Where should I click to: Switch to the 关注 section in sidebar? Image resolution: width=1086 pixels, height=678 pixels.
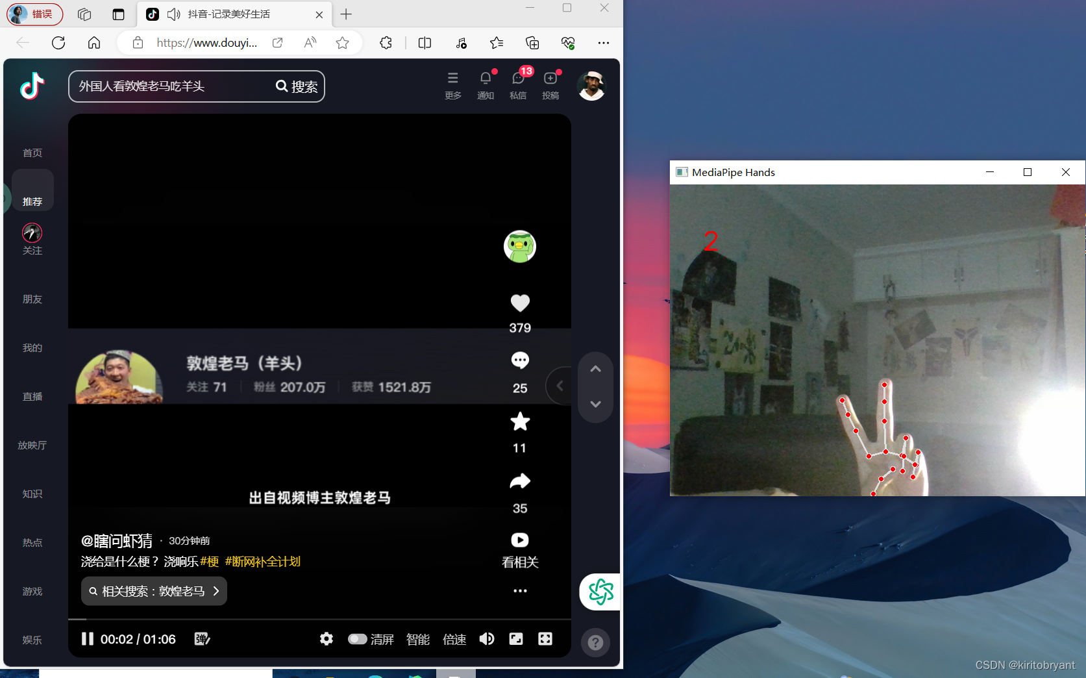click(32, 239)
